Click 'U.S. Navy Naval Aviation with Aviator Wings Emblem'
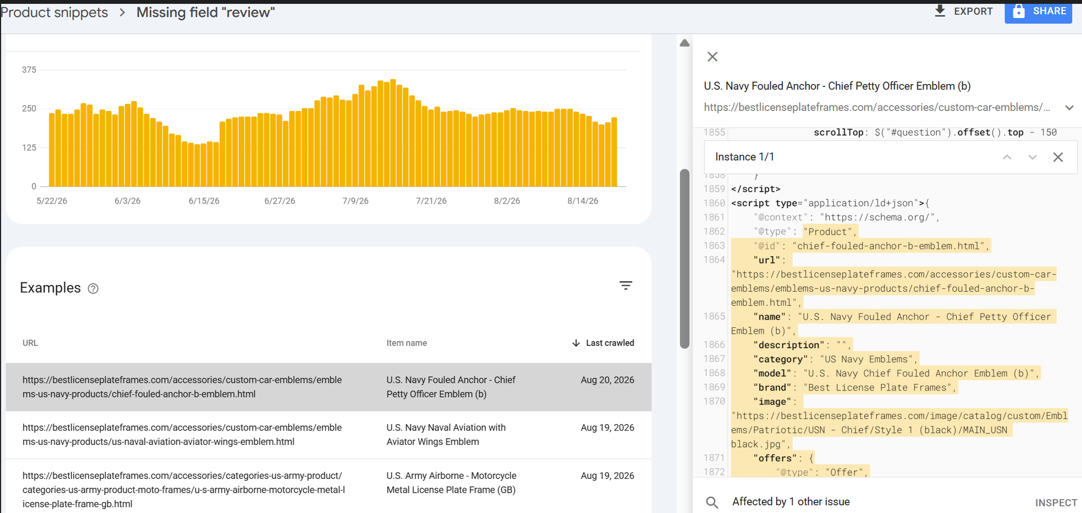Viewport: 1082px width, 513px height. pos(446,434)
